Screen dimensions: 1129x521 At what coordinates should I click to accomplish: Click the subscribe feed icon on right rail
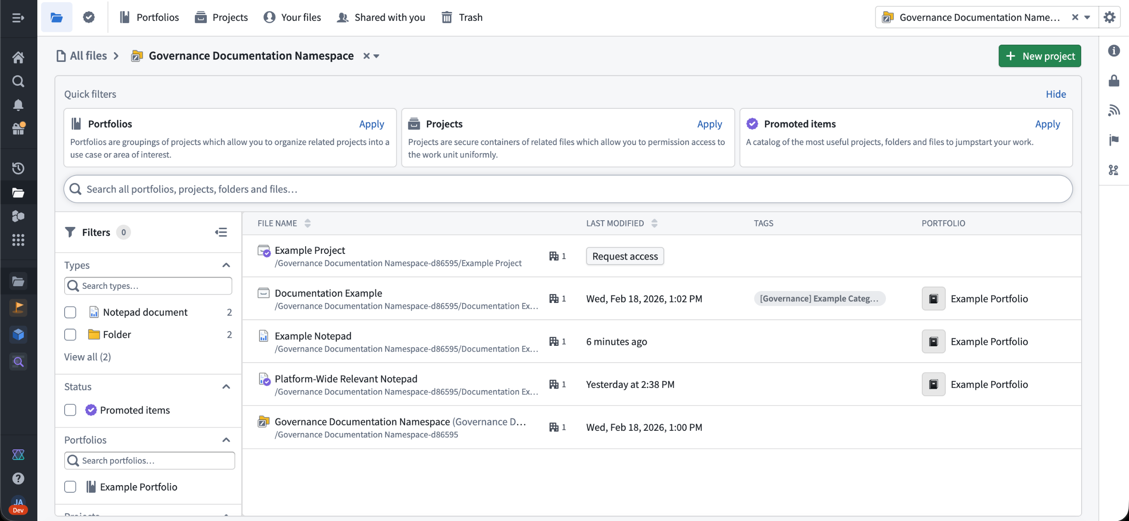(1114, 111)
